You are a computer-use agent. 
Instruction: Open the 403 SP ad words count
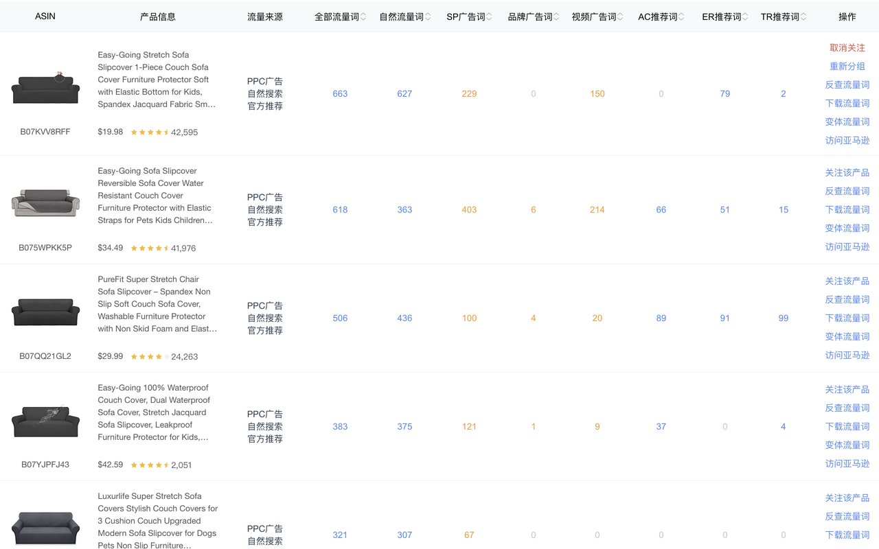coord(469,209)
